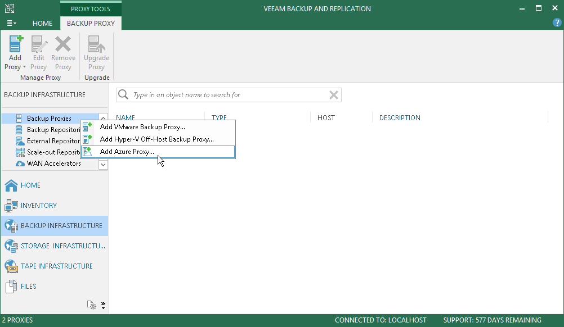Click the Storage Infrastructure globe icon

[11, 246]
